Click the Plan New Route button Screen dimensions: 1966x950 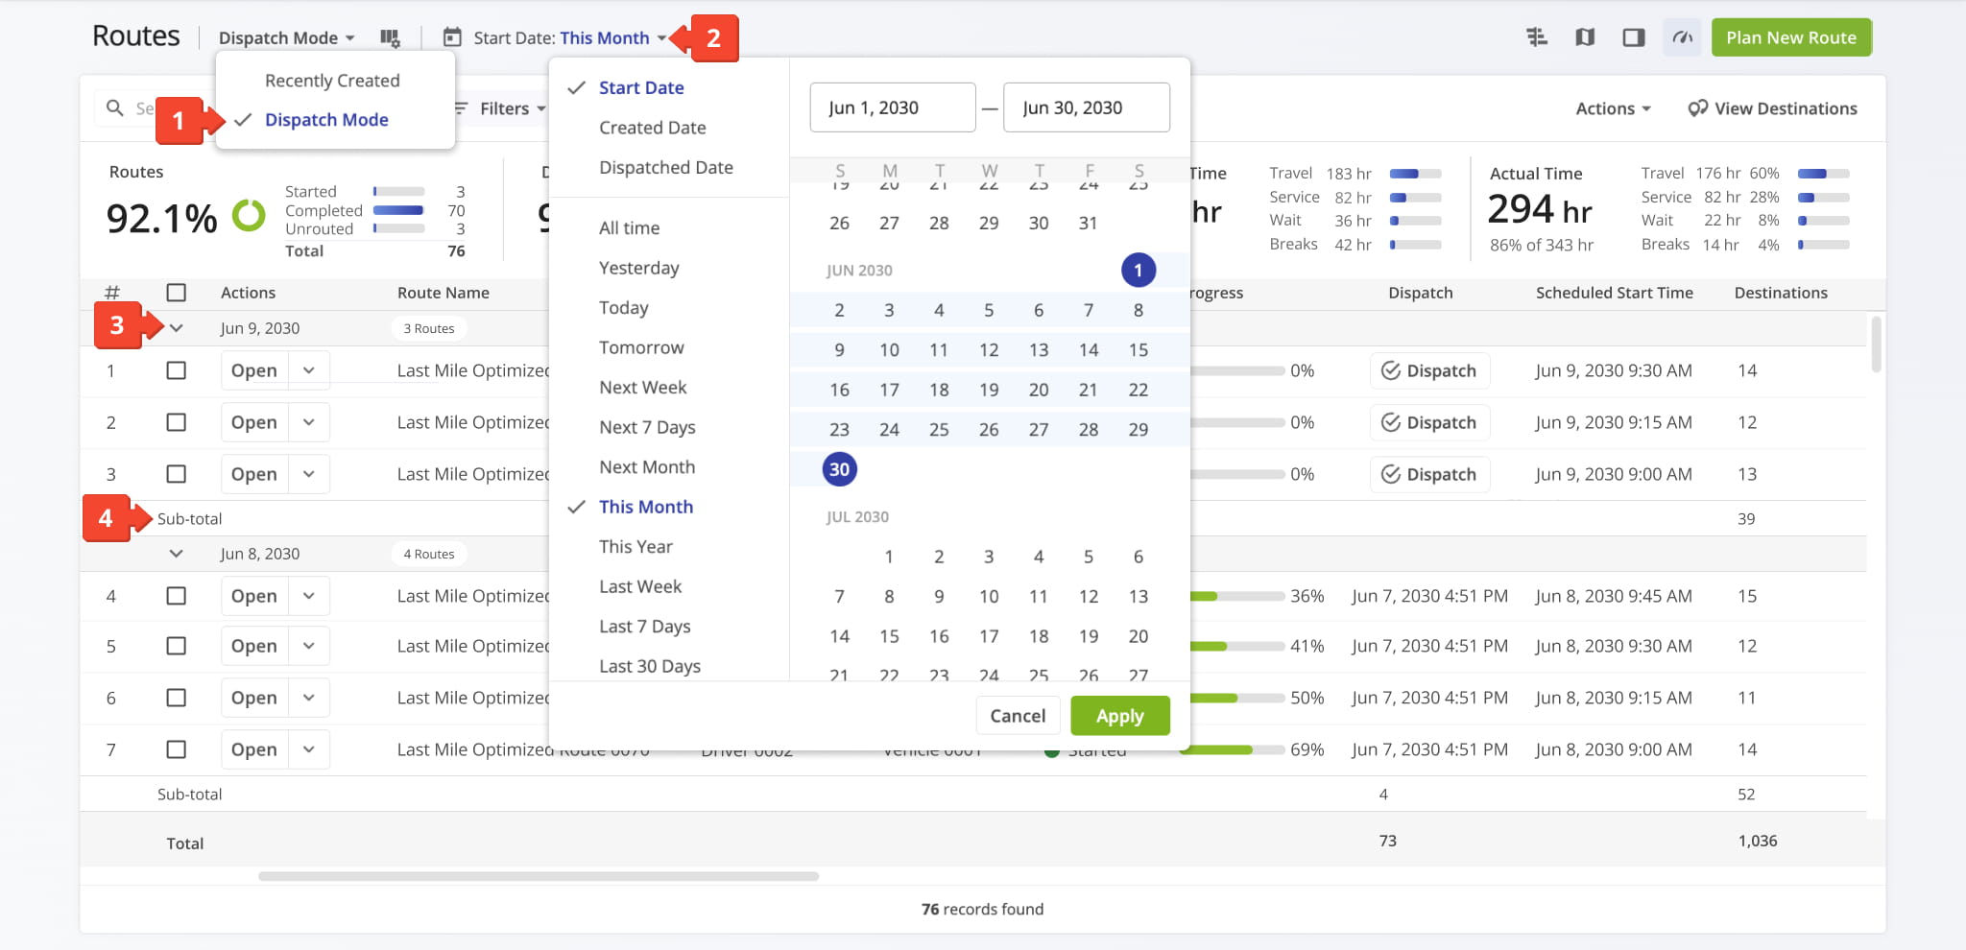1790,37
